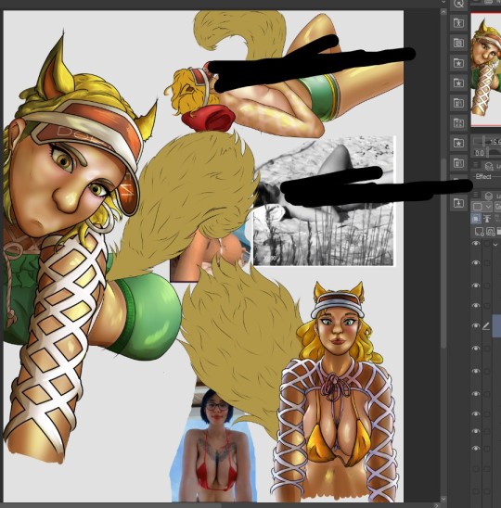501x508 pixels.
Task: Click the Effect label in Layer Property
Action: (x=483, y=176)
